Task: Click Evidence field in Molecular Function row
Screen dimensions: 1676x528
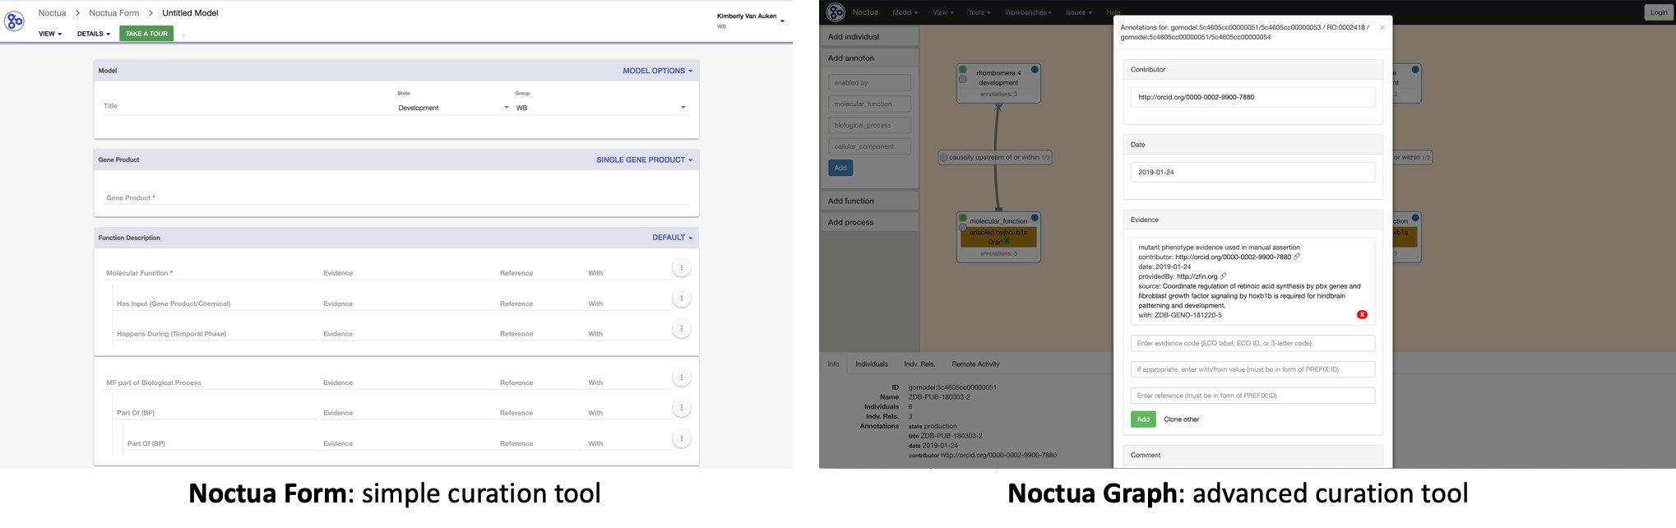Action: click(x=407, y=273)
